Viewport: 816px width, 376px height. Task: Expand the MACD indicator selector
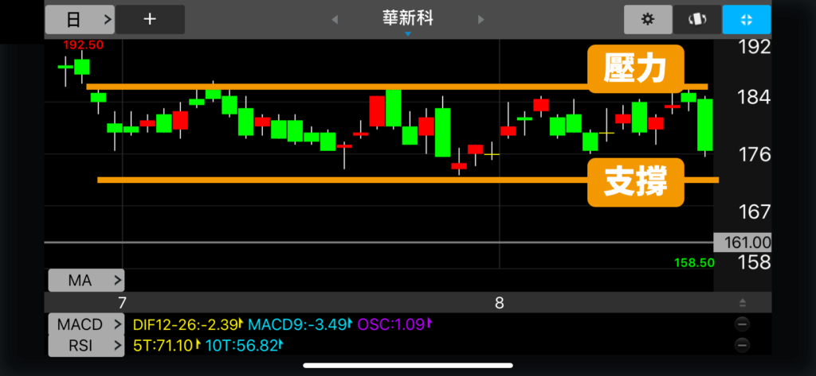tap(86, 324)
